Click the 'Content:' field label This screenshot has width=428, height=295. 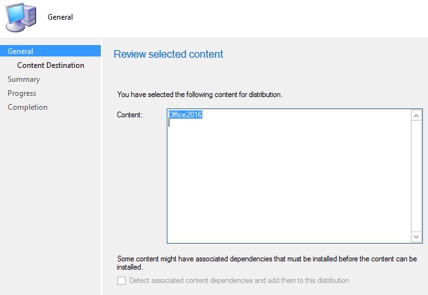click(130, 115)
